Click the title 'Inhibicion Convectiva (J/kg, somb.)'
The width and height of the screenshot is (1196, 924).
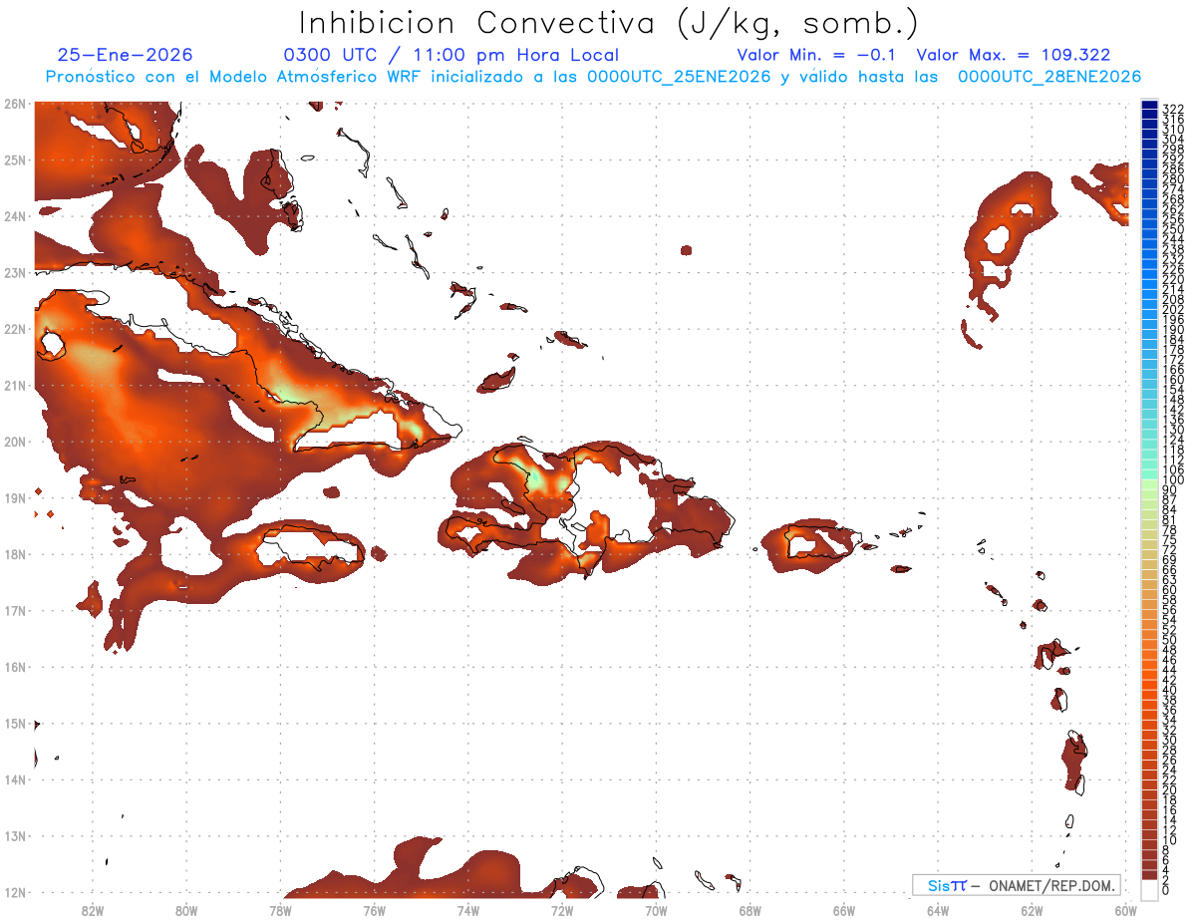pos(609,23)
